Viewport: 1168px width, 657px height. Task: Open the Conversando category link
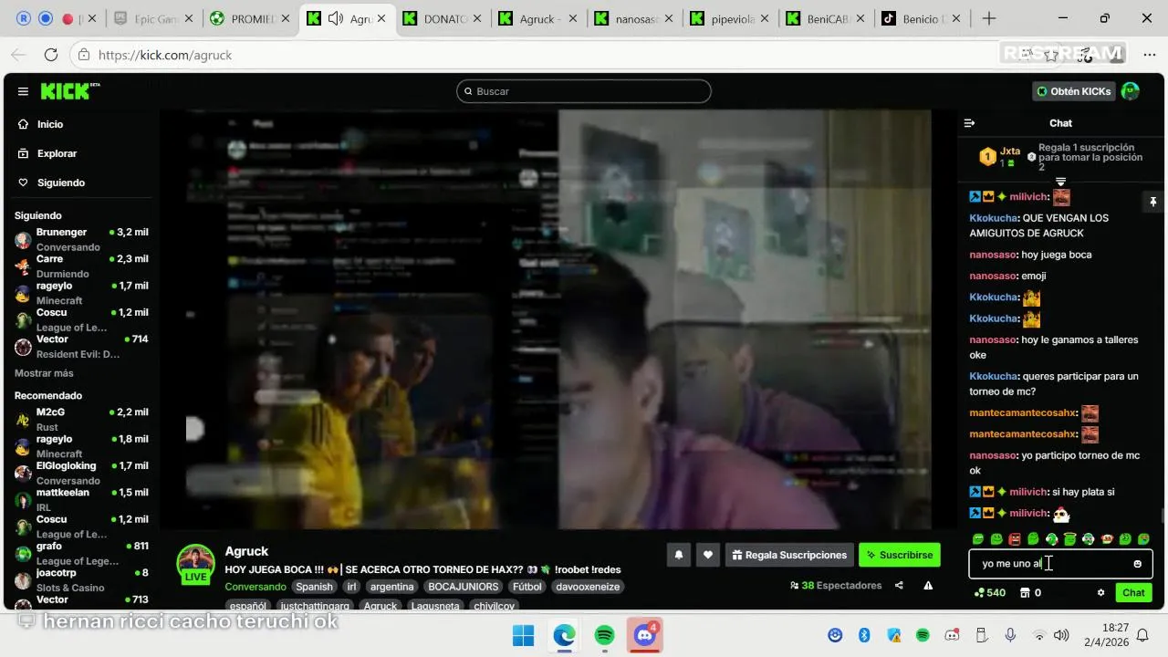255,587
